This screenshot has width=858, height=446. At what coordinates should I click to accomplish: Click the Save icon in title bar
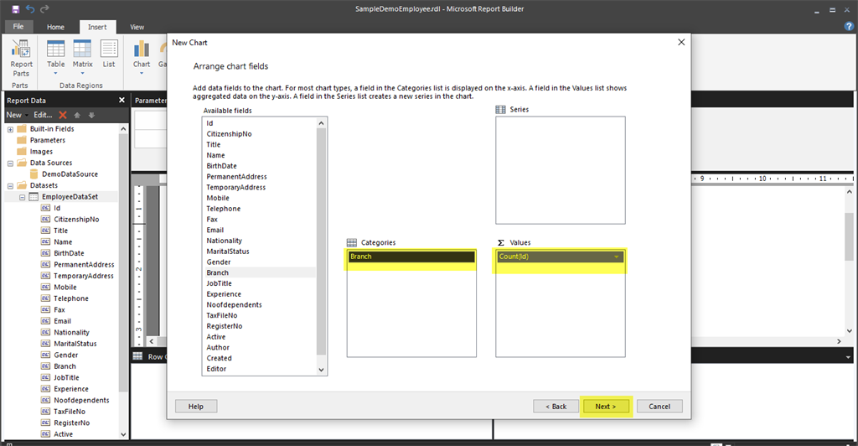click(x=15, y=8)
